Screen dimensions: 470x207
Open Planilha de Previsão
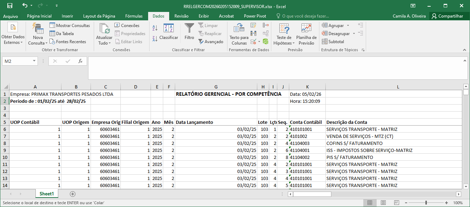(306, 34)
